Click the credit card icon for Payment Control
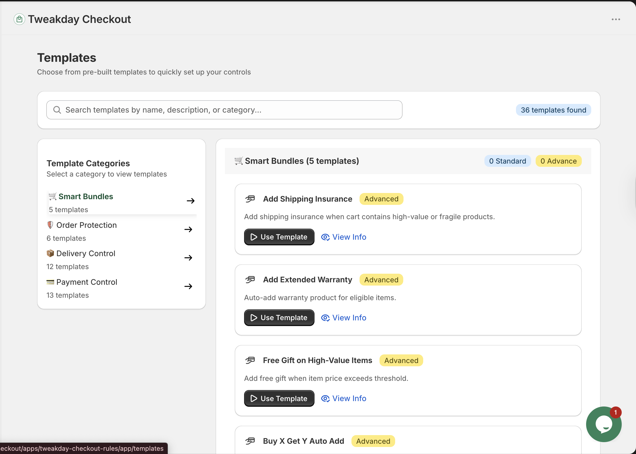The image size is (636, 454). pos(50,282)
